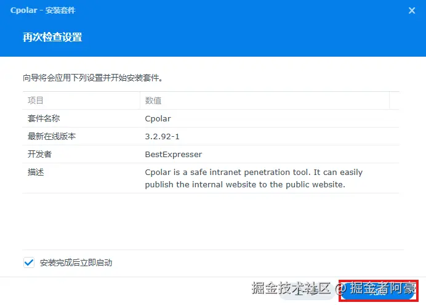Click the 数值 column header
This screenshot has width=426, height=305.
(x=265, y=100)
